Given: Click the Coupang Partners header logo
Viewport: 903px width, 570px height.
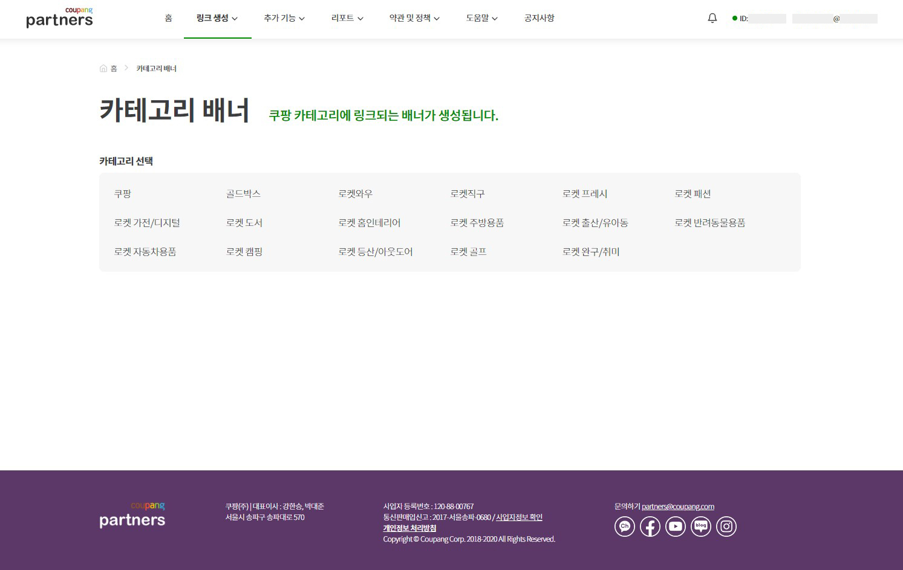Looking at the screenshot, I should pos(59,18).
